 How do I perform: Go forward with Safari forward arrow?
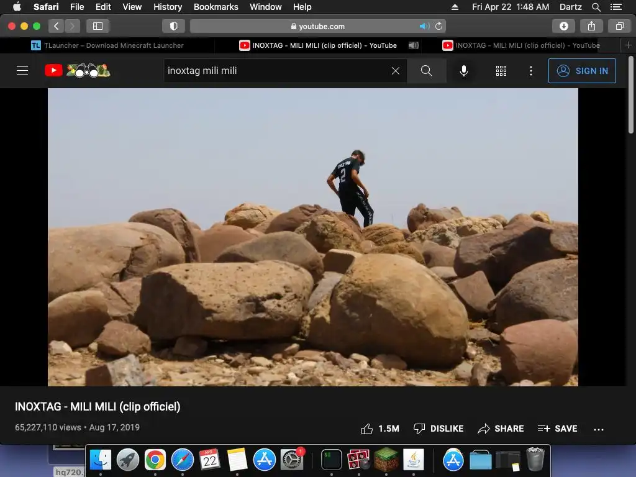coord(72,26)
